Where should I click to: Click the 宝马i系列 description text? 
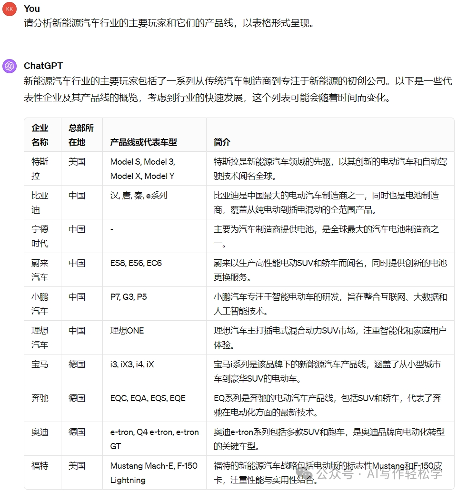328,372
